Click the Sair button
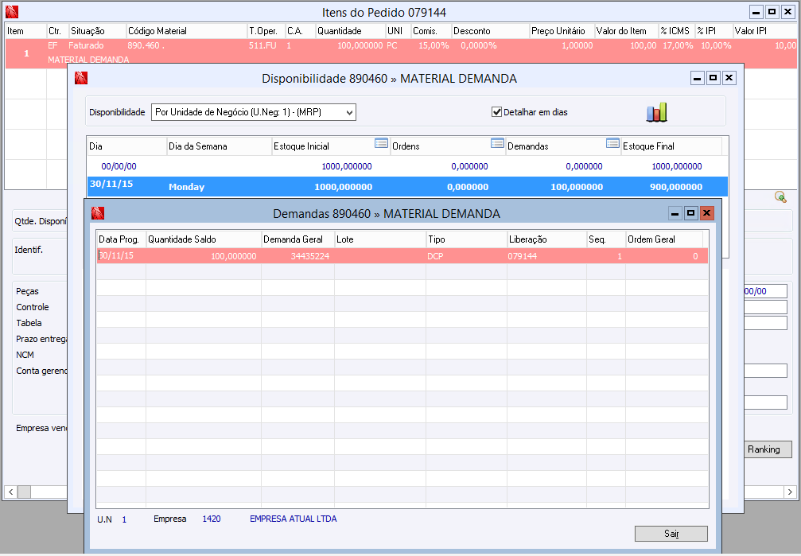This screenshot has width=801, height=556. [x=671, y=534]
